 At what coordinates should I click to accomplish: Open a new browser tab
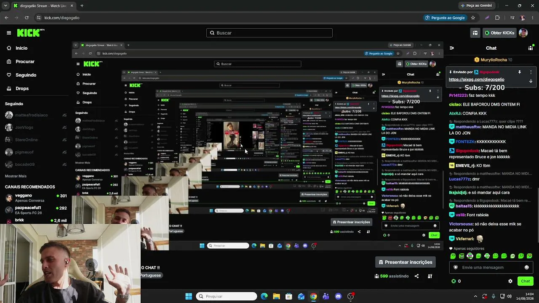pyautogui.click(x=82, y=6)
